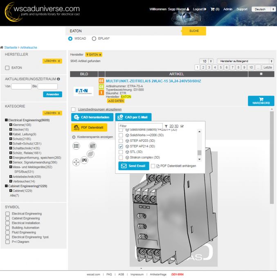Check the EATON manufacturer checkbox
Viewport: 277px width, 278px height.
[7, 68]
